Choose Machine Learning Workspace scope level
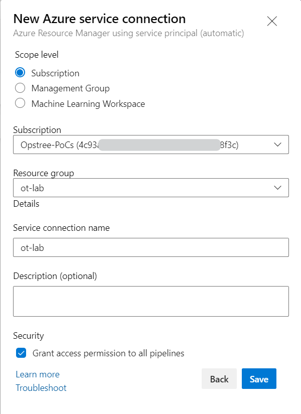Viewport: 301px width, 414px height. (20, 103)
